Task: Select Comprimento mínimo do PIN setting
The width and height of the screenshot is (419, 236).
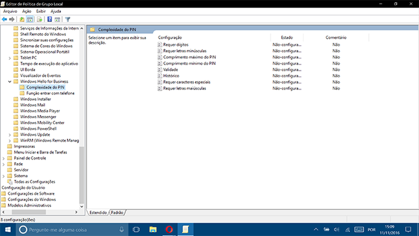Action: (189, 63)
